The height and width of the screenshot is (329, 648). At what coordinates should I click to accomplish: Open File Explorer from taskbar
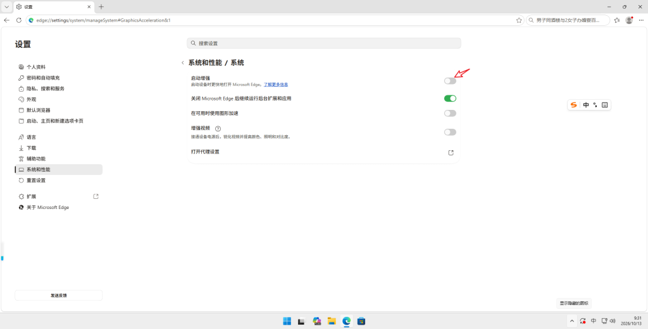pos(331,321)
